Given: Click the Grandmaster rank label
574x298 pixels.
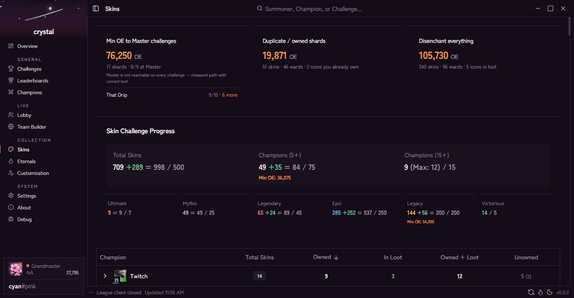Looking at the screenshot, I should pyautogui.click(x=46, y=266).
